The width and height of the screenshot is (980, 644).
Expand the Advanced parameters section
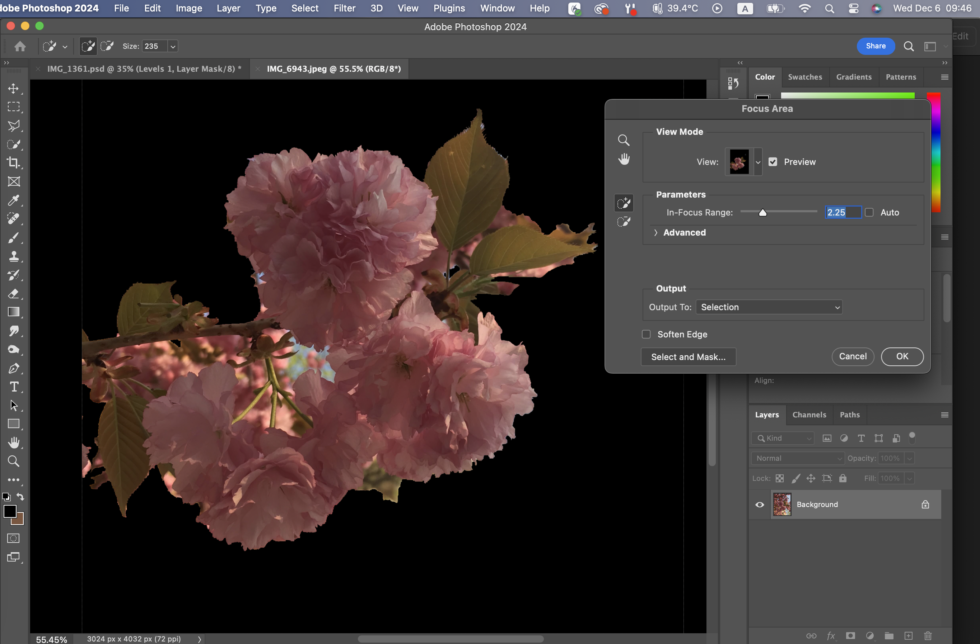(656, 232)
